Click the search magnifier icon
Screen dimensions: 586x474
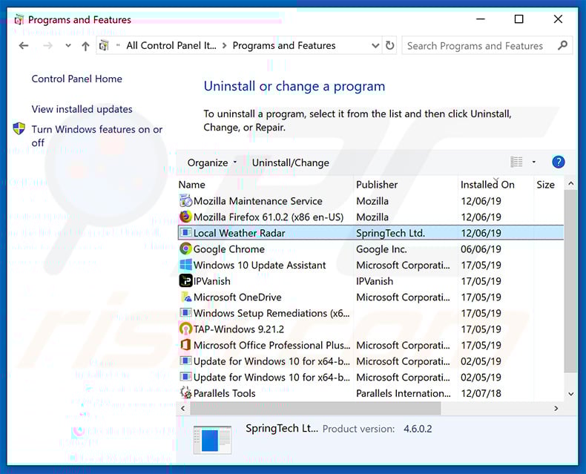click(562, 45)
